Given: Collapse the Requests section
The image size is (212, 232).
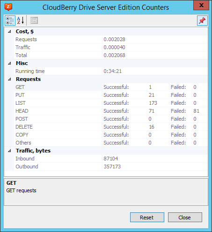Looking at the screenshot, I should [x=9, y=79].
